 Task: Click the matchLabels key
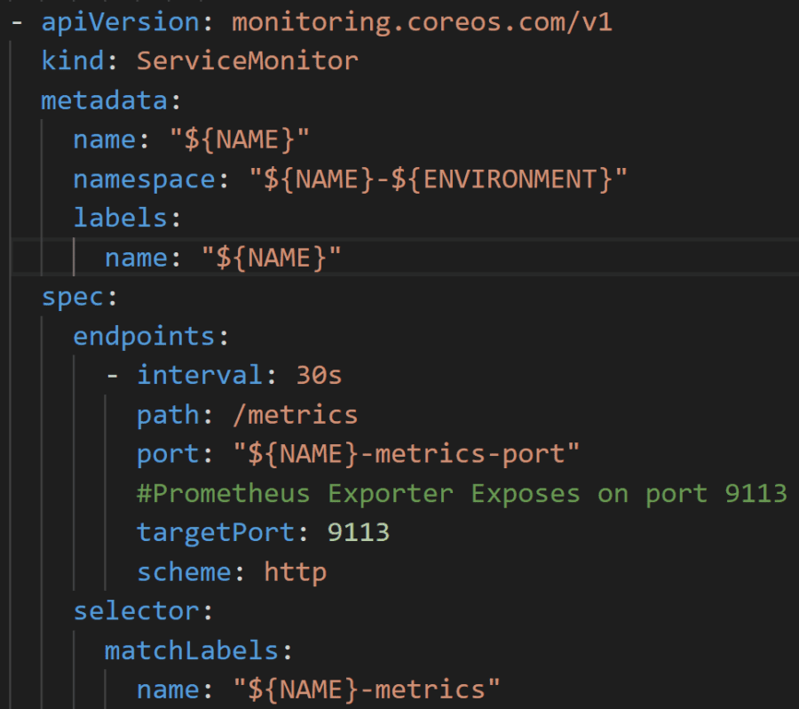click(192, 651)
